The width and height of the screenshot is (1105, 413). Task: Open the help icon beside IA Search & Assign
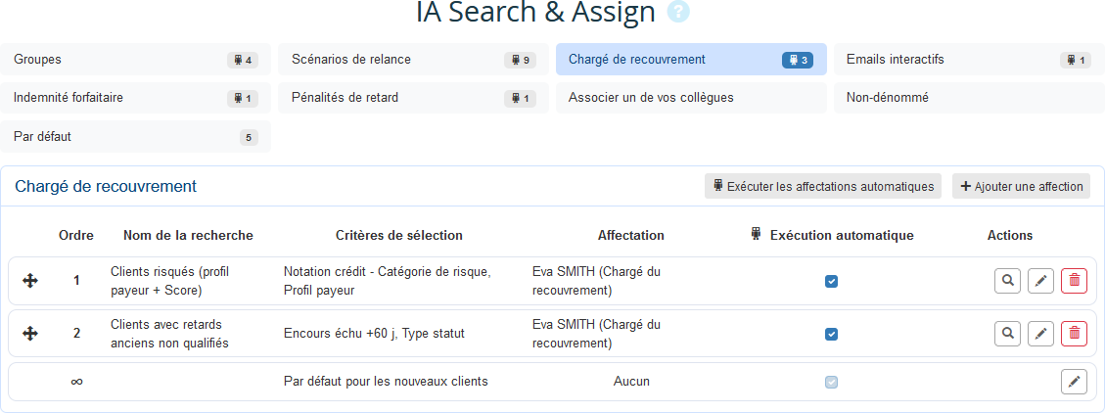click(x=677, y=12)
